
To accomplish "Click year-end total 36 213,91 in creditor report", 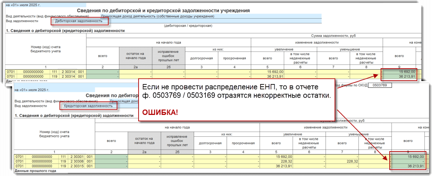I will (408, 166).
